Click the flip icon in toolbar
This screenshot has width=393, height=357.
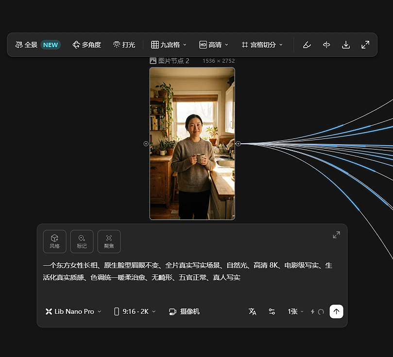(x=326, y=45)
